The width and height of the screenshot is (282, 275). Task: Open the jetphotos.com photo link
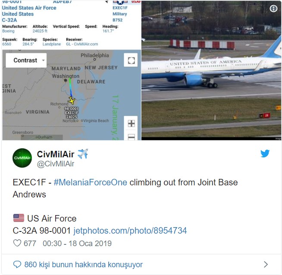coord(130,231)
